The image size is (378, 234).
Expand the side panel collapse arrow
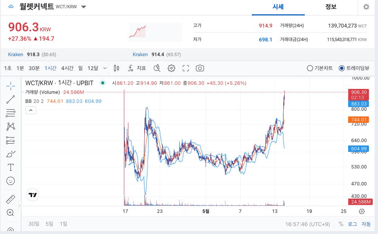coord(20,205)
